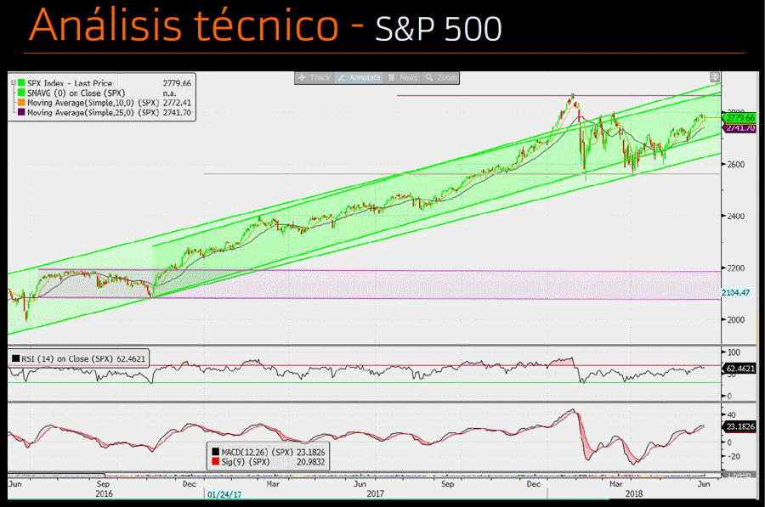This screenshot has height=507, width=765.
Task: Click the 2600 price axis label
Action: coord(736,164)
